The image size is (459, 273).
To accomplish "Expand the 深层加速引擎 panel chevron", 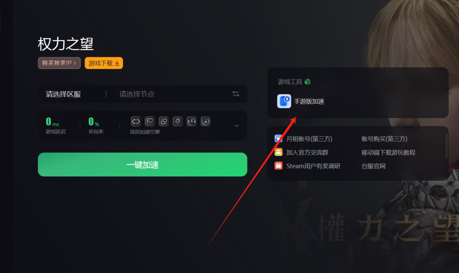I will [x=237, y=126].
